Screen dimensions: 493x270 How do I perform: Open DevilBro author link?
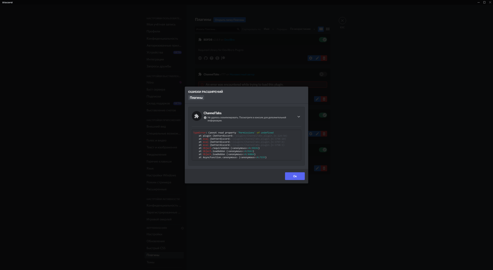pos(230,40)
